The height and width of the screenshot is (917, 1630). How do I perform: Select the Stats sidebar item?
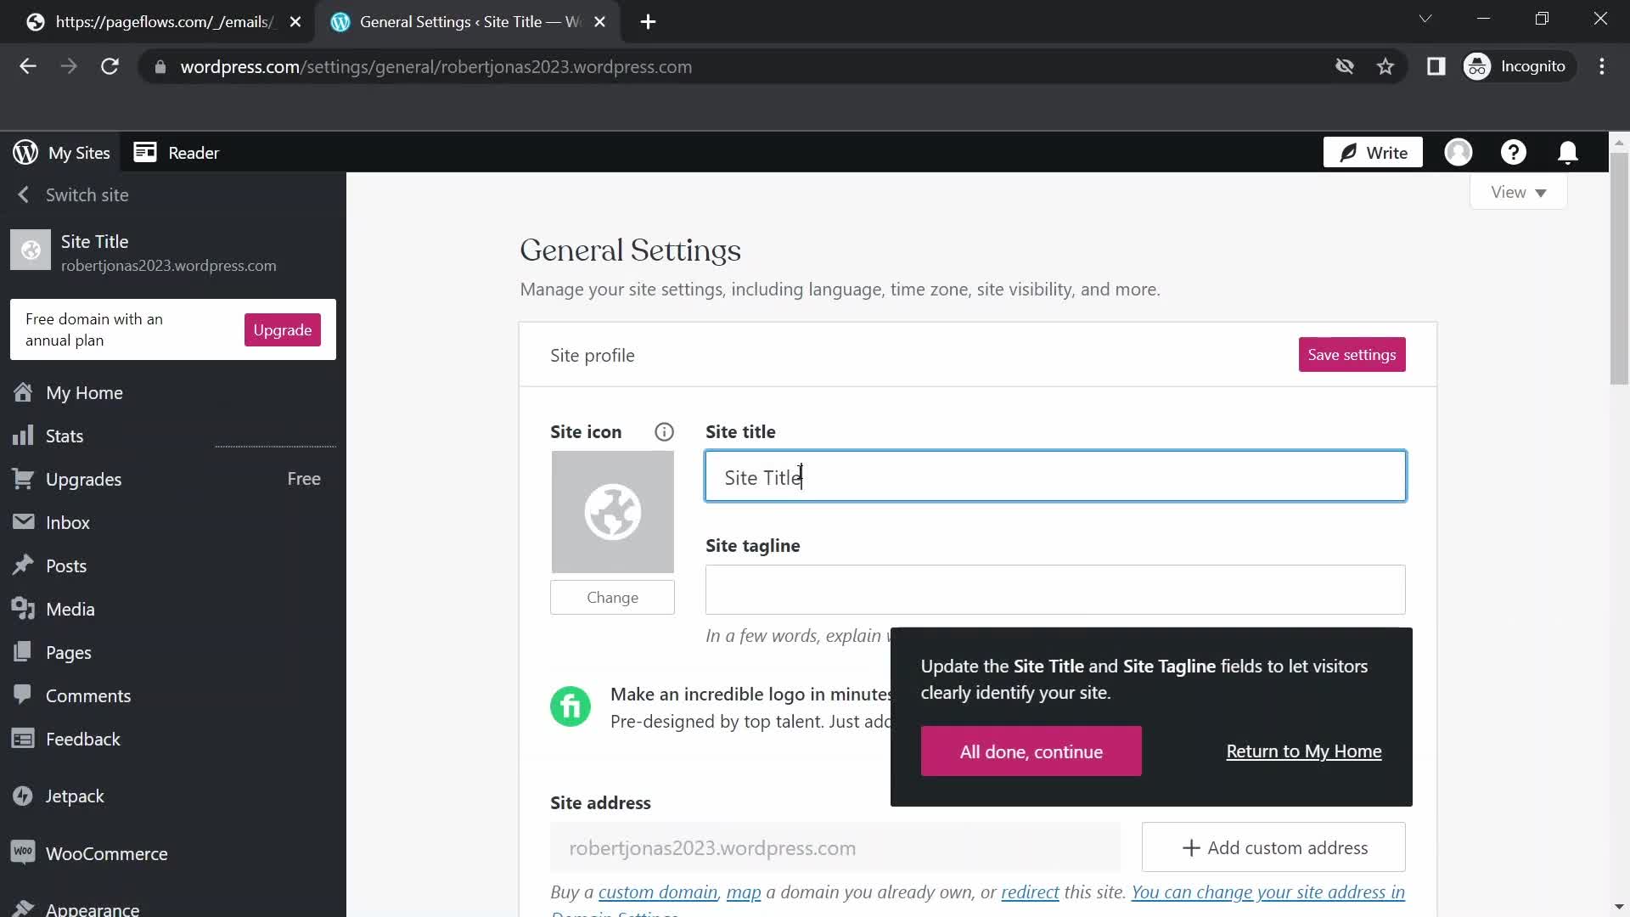(64, 435)
